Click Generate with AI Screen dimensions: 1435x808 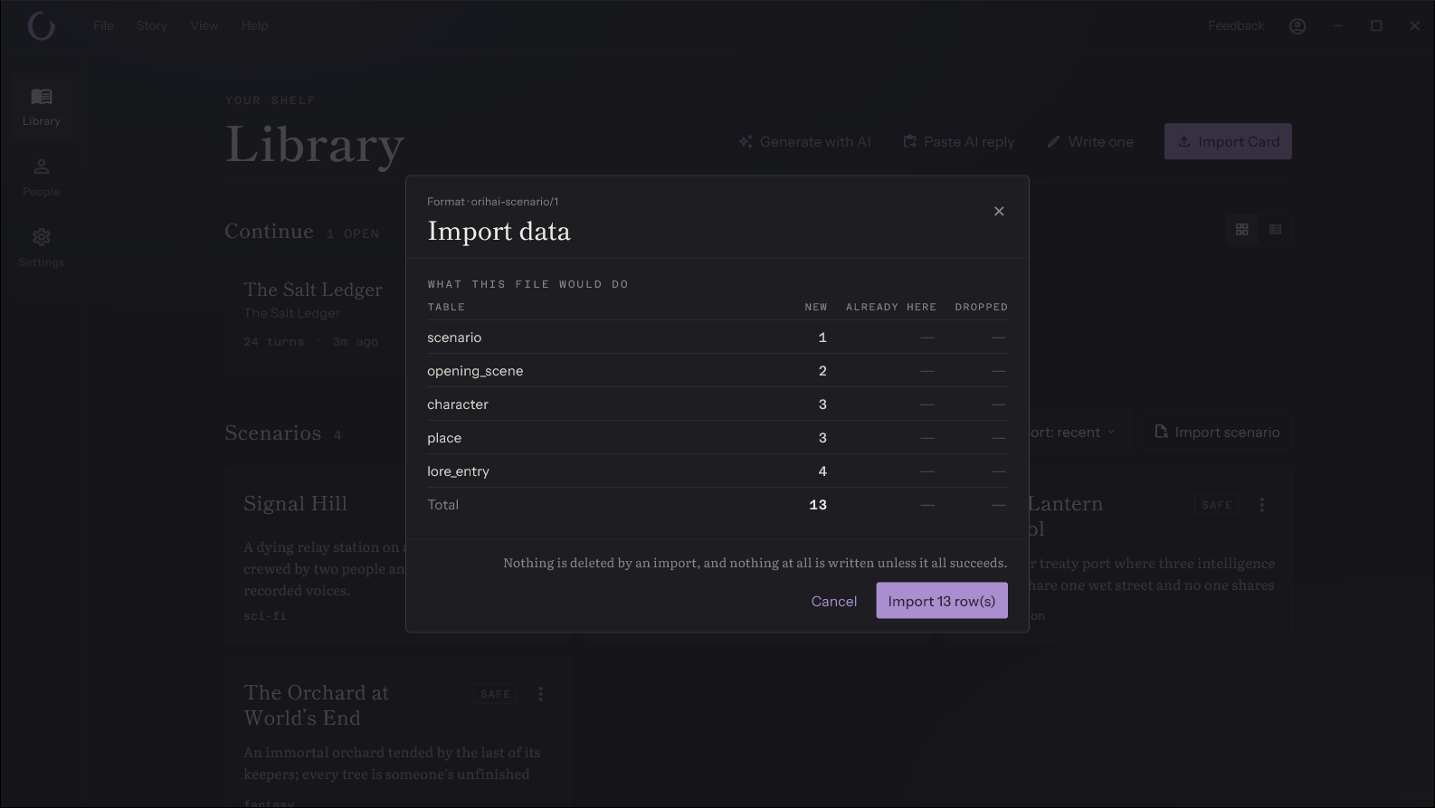click(x=804, y=141)
